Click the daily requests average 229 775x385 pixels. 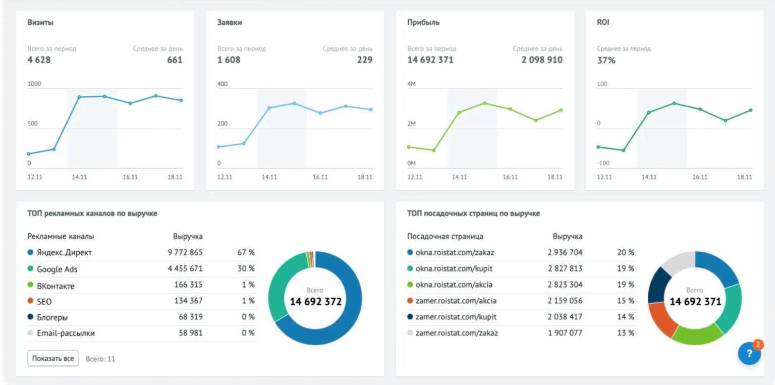pos(364,60)
